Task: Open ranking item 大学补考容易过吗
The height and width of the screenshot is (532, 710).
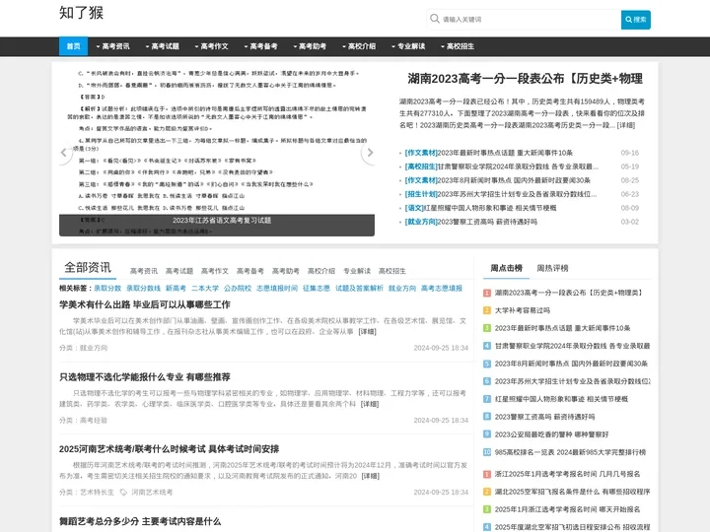Action: [522, 310]
